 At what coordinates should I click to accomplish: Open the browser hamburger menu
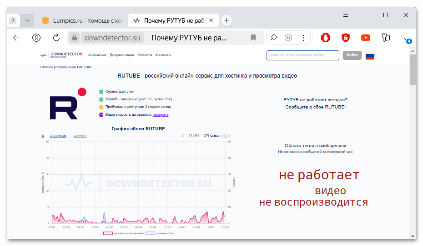(346, 15)
